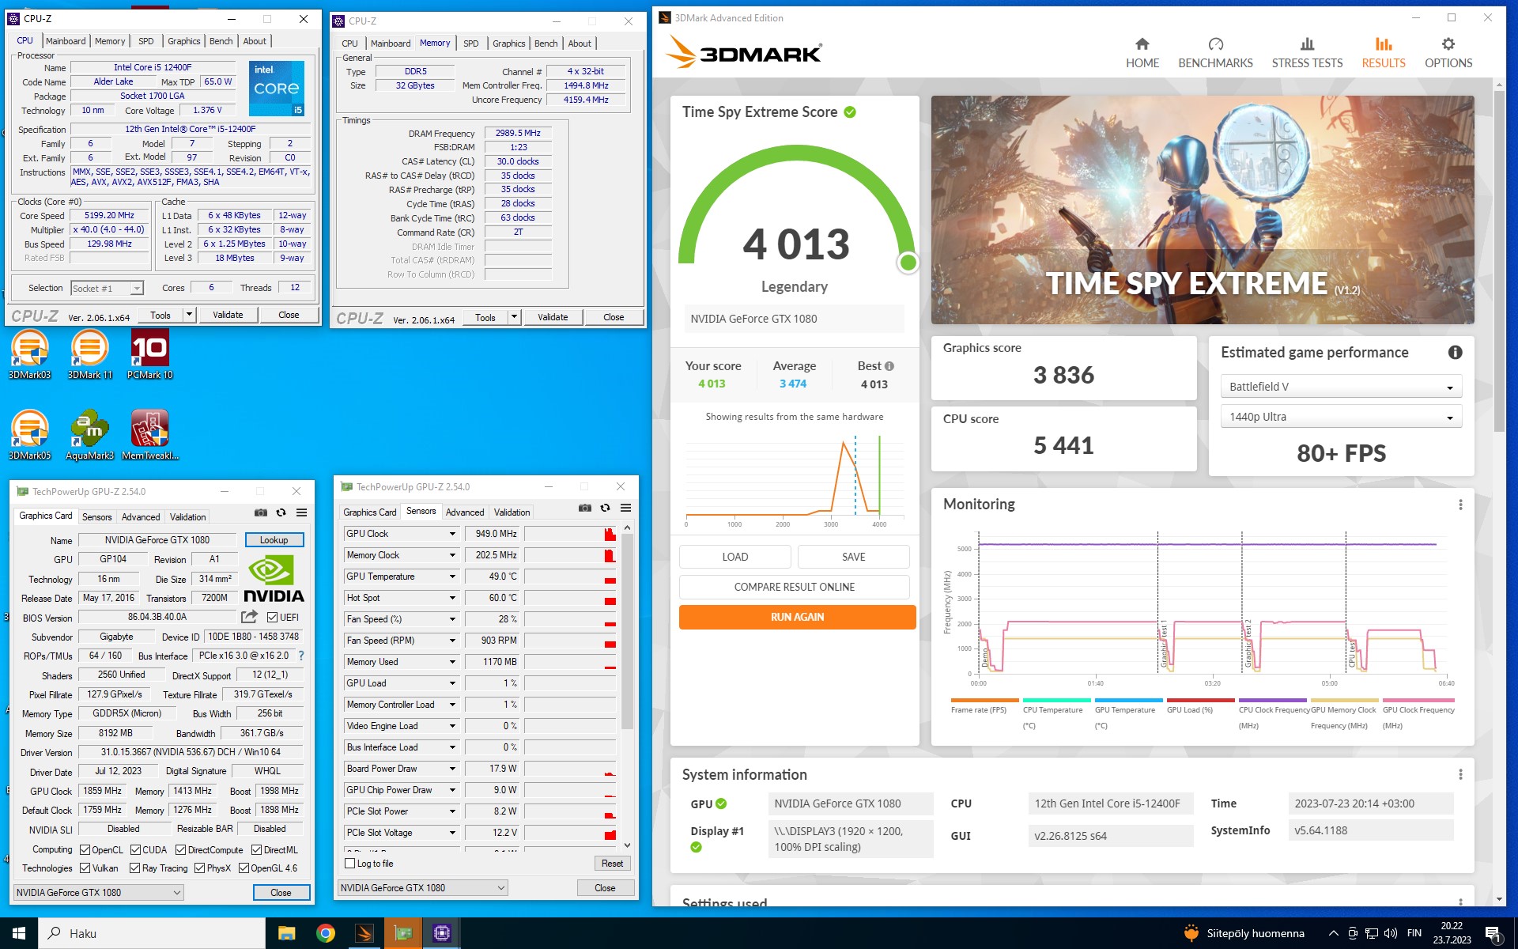Open the Bench tab in the CPU-Z CPU window
The image size is (1518, 949).
pos(221,41)
